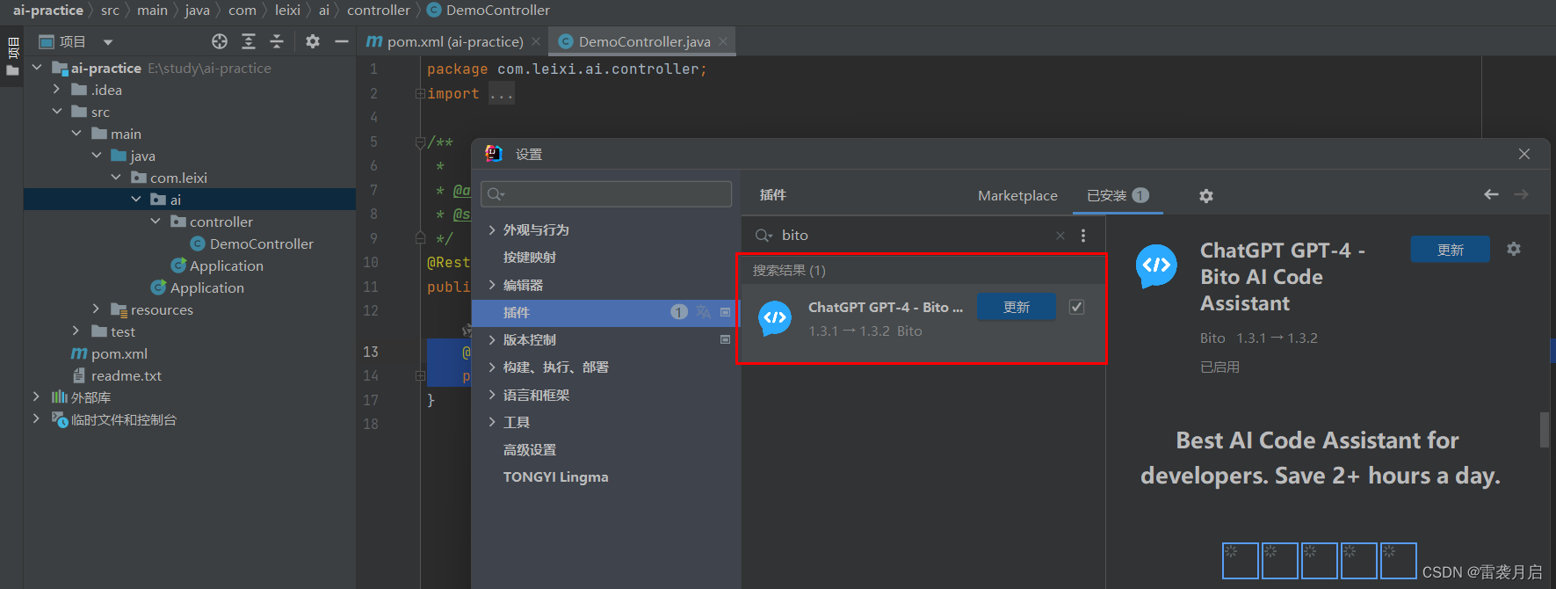Expand the .idea folder
The image size is (1556, 589).
pos(56,90)
